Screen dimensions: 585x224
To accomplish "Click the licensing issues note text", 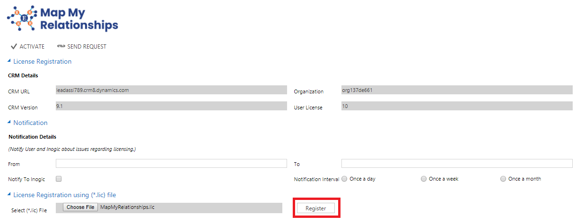I will tap(72, 149).
